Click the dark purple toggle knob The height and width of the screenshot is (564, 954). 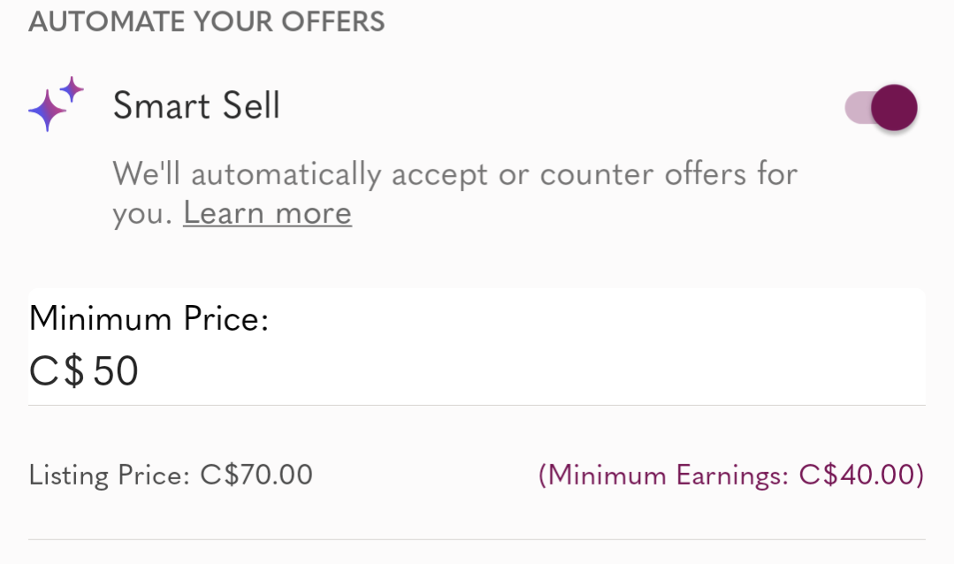click(894, 108)
